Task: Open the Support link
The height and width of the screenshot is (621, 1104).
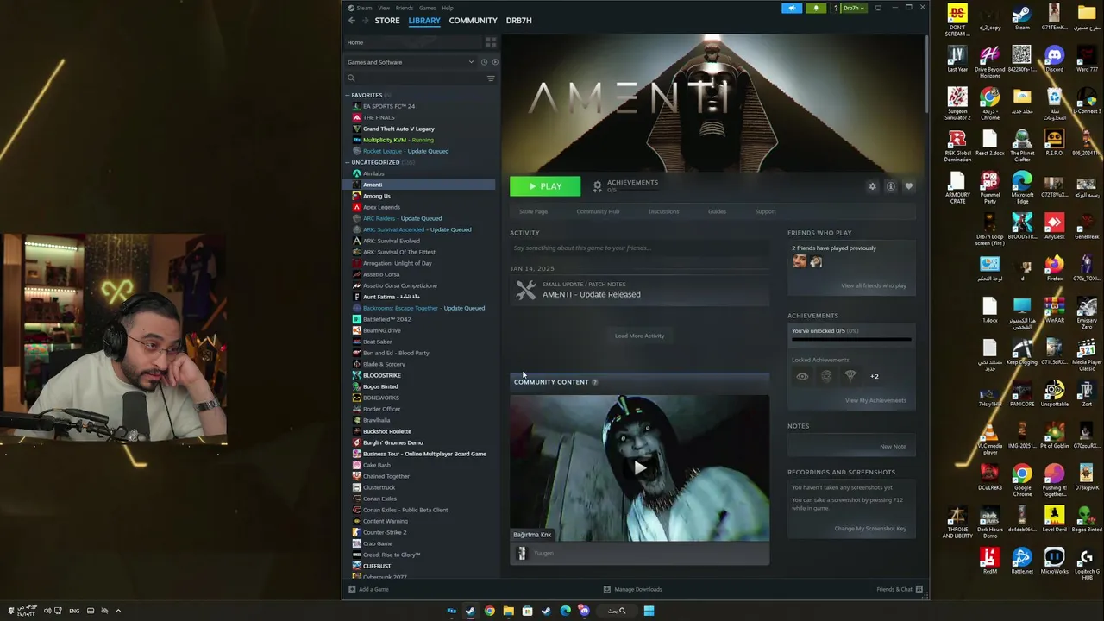Action: [765, 211]
